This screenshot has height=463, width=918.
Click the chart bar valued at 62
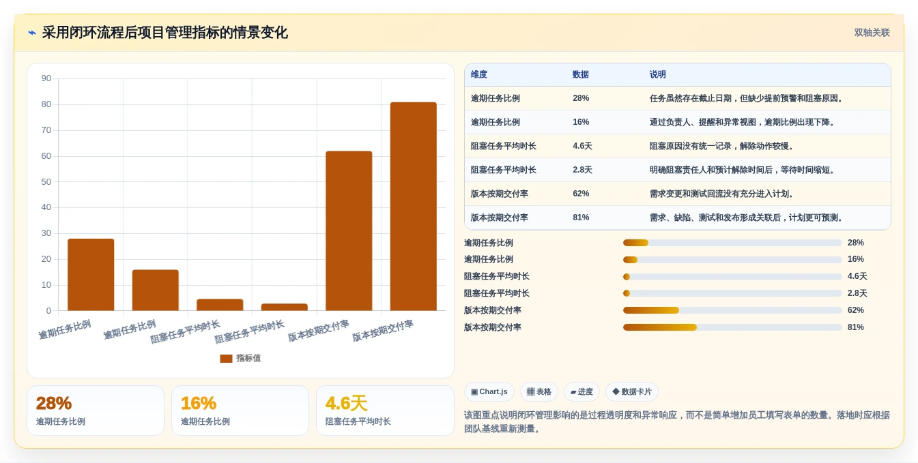click(349, 231)
